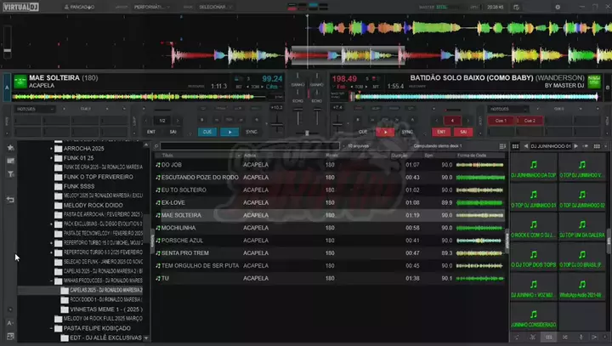This screenshot has width=612, height=346.
Task: Select the FUNK O TOP FERVEREIRO folder
Action: 98,177
